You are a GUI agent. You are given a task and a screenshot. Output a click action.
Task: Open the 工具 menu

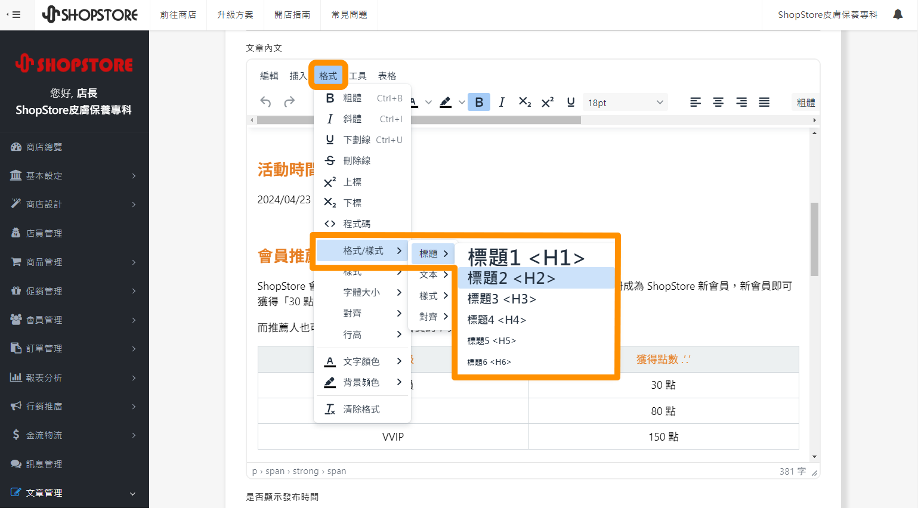tap(358, 76)
